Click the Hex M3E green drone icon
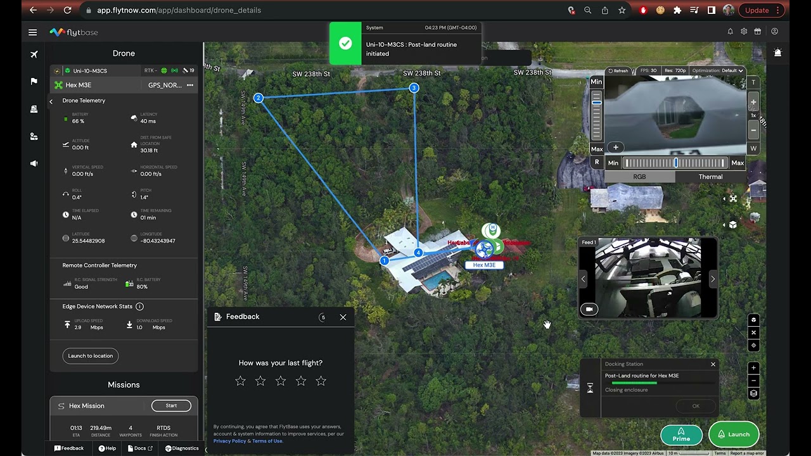This screenshot has width=811, height=456. 58,85
